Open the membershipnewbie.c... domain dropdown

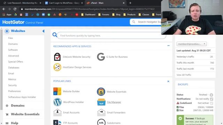coord(192,44)
